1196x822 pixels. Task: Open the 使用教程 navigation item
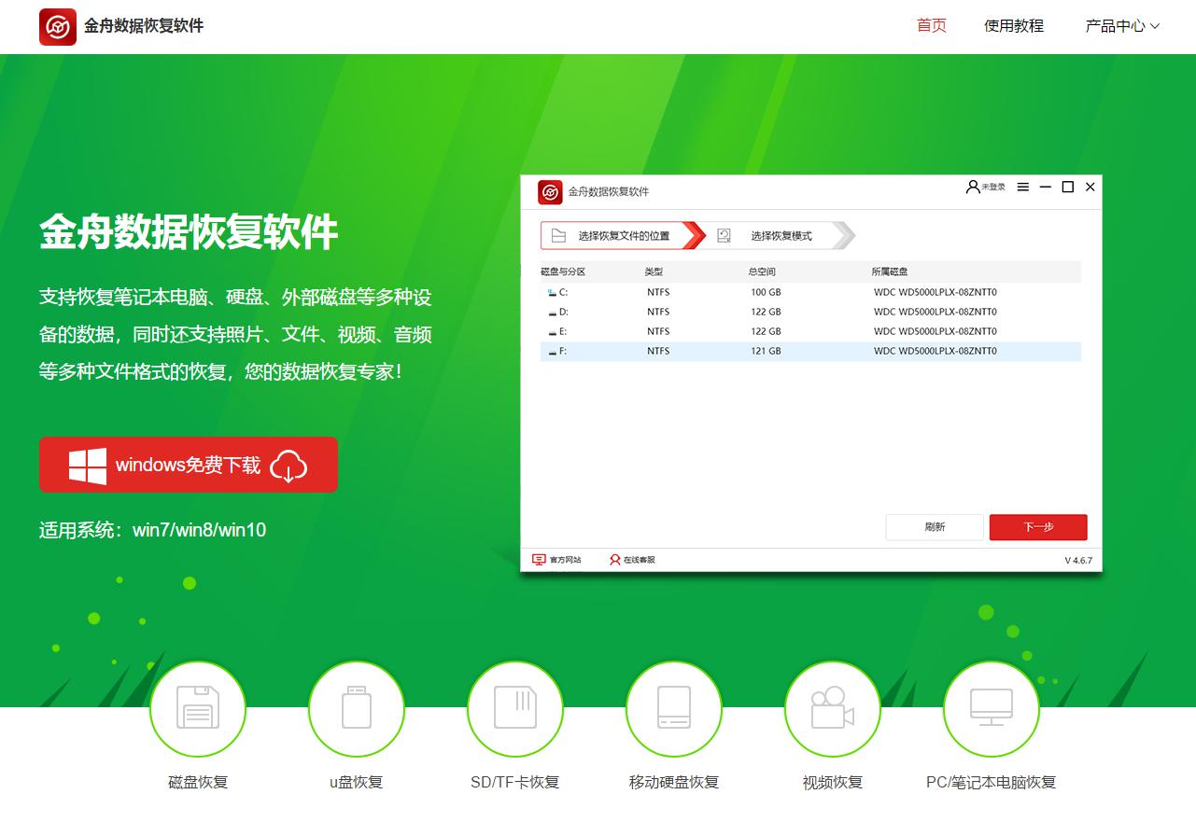pyautogui.click(x=1013, y=26)
